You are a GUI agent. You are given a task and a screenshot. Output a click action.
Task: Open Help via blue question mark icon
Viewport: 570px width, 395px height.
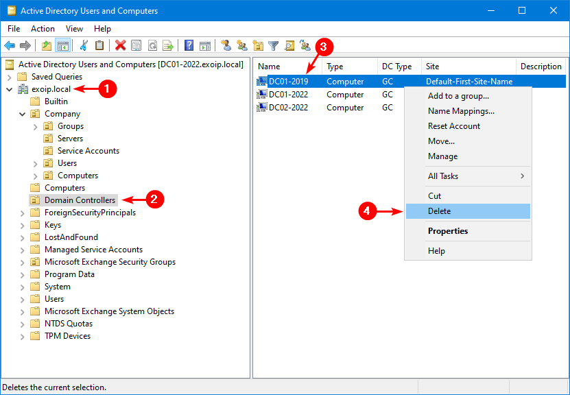point(189,46)
